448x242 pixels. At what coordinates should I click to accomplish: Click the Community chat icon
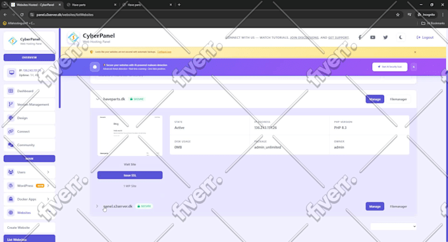(x=11, y=145)
